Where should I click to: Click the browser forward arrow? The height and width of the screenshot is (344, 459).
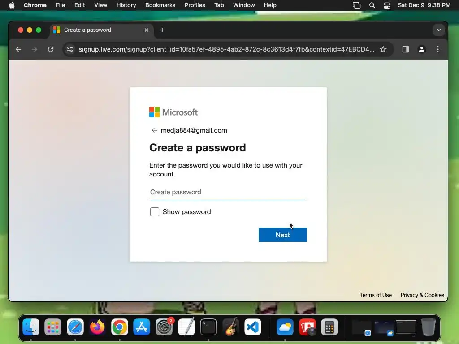(35, 49)
